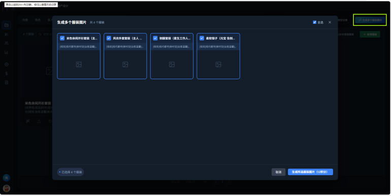Viewport: 391px width, 196px height.
Task: Click image placeholder icon in 制服套装 card
Action: 172,64
